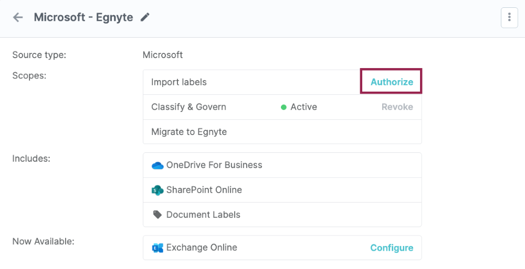Click the OneDrive cloud icon
The width and height of the screenshot is (525, 269).
tap(157, 165)
